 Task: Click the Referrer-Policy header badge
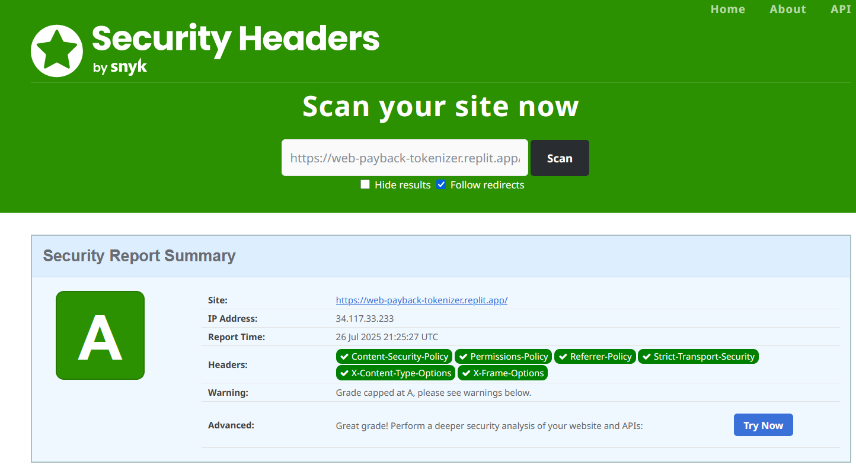coord(595,357)
